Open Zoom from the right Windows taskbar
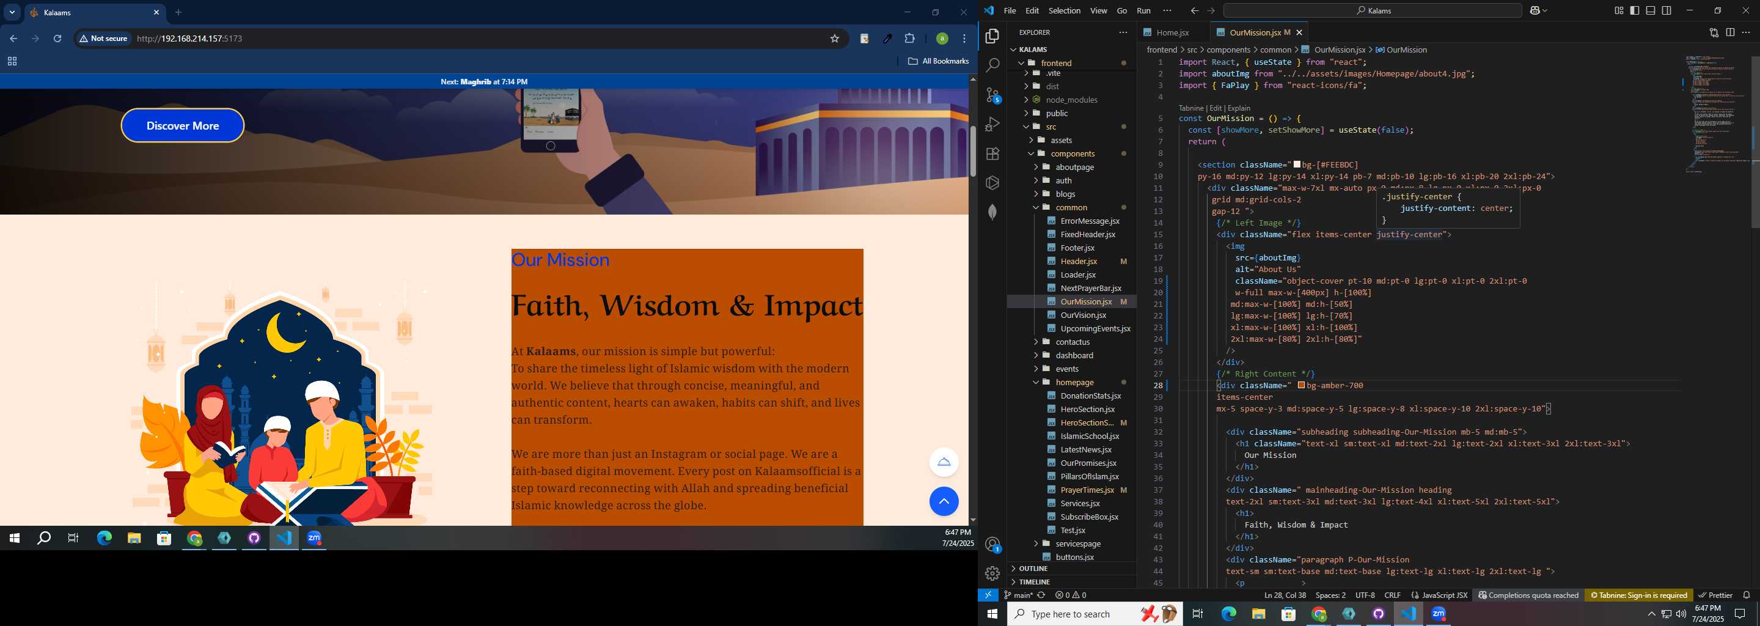The width and height of the screenshot is (1760, 626). (x=1439, y=614)
